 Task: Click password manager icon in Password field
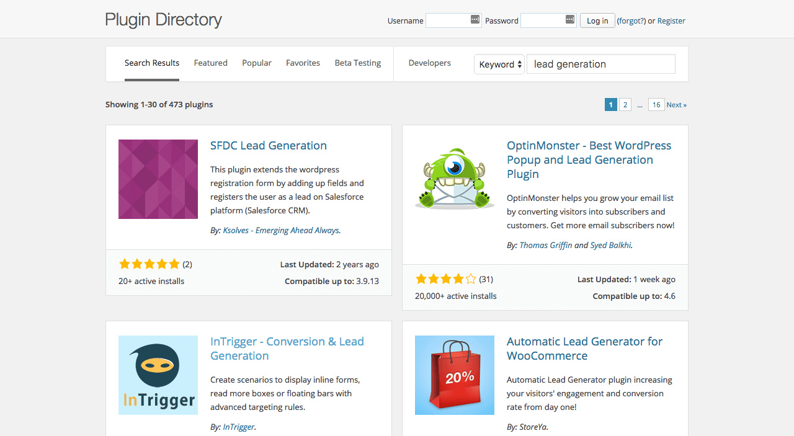(x=570, y=20)
